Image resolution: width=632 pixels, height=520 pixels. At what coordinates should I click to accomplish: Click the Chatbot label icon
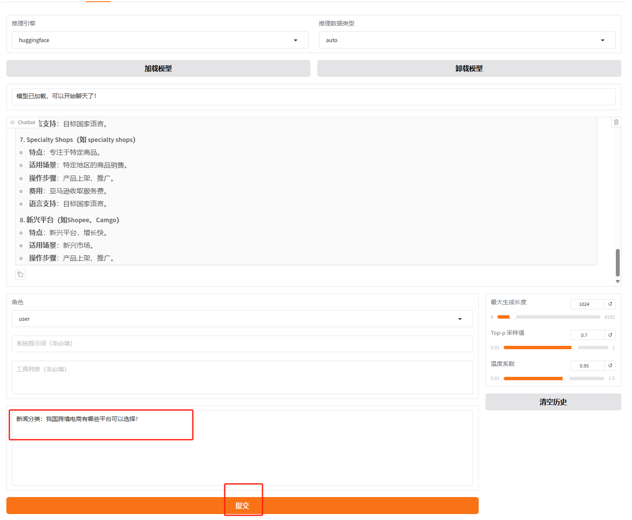pyautogui.click(x=13, y=122)
